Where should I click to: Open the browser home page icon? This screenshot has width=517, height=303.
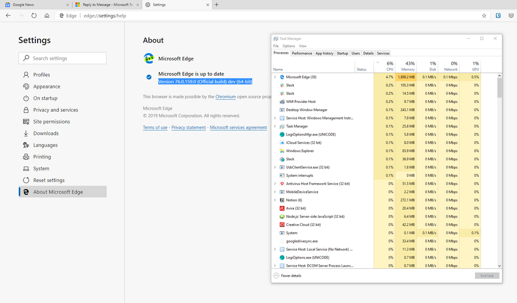coord(47,16)
